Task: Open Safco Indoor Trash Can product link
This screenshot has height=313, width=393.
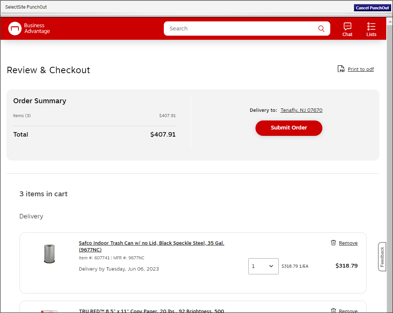Action: point(151,246)
